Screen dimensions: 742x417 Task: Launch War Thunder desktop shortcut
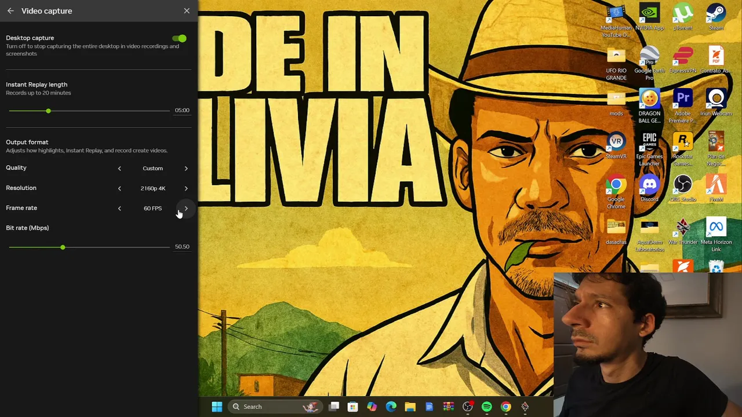[x=683, y=232]
